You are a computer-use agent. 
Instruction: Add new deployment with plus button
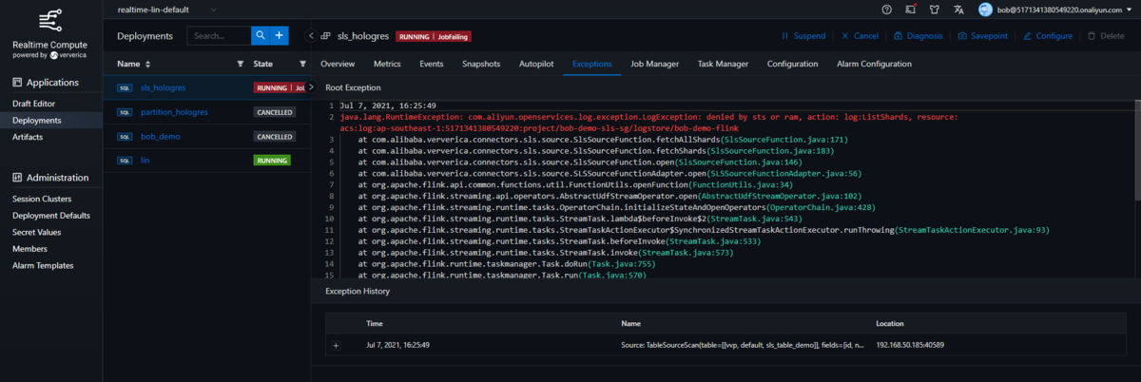[280, 36]
